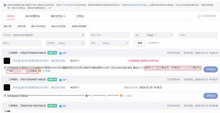Switch to 已发货 tab
This screenshot has height=113, width=220.
pyautogui.click(x=80, y=16)
